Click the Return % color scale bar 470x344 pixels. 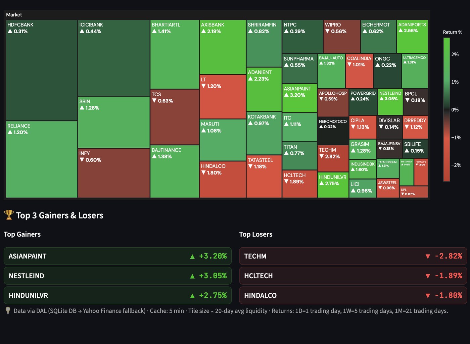(446, 109)
